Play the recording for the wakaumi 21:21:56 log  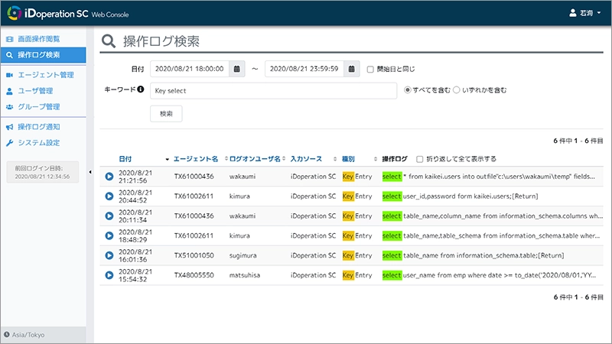point(109,176)
